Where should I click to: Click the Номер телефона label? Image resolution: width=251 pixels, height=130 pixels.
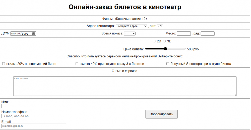[x=15, y=112]
